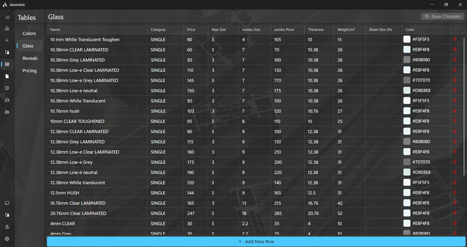Click the Category column header
467x247 pixels.
tap(165, 29)
